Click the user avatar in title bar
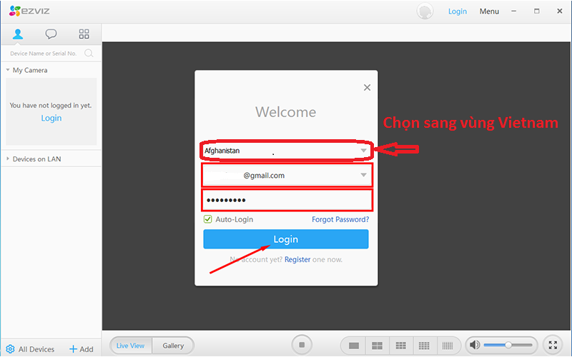572x357 pixels. point(426,11)
